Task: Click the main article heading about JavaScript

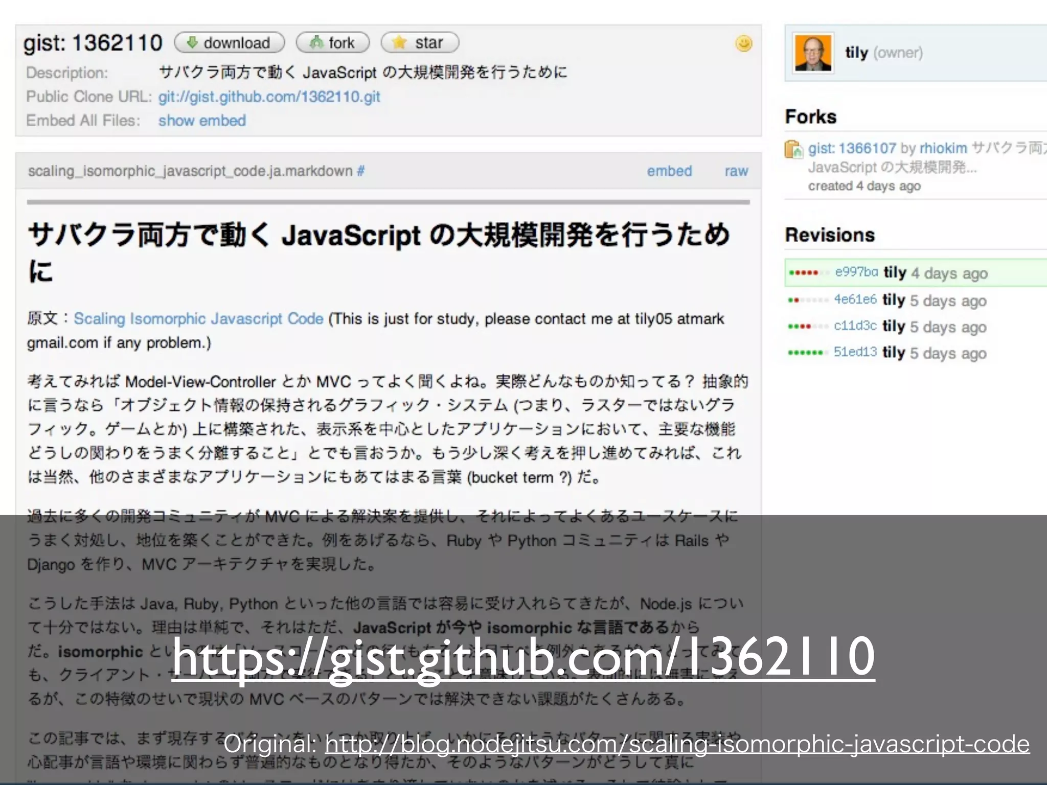Action: (x=379, y=252)
